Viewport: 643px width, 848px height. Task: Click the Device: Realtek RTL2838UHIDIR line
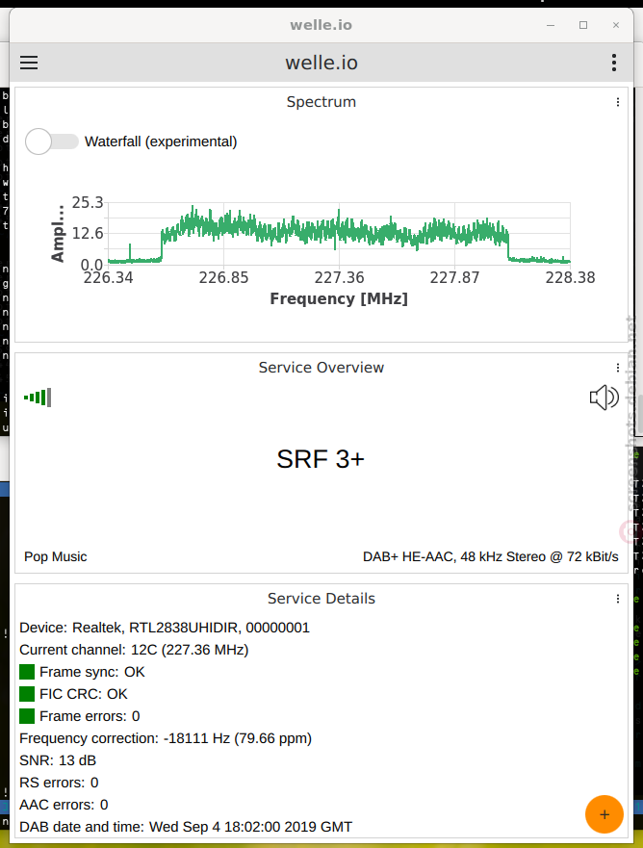coord(165,628)
